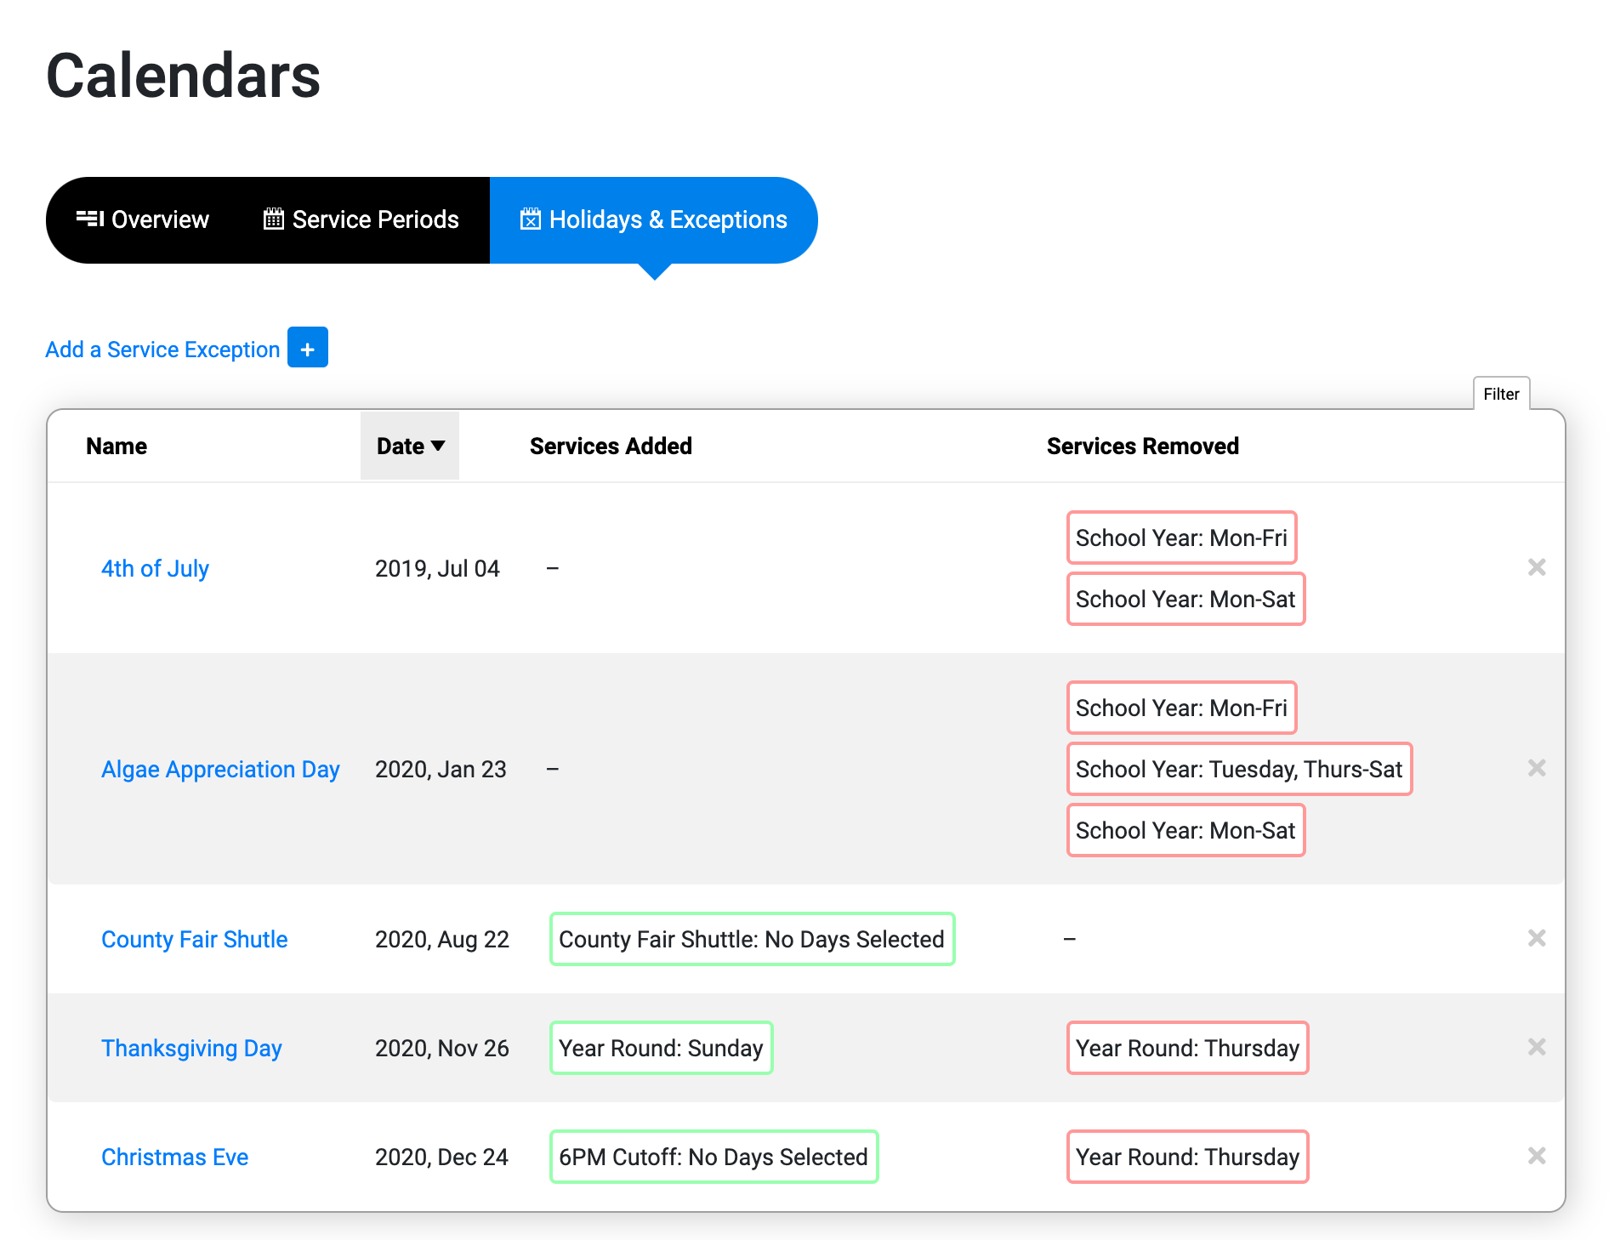Select School Year: Mon-Sat tag in Algae row

click(x=1185, y=830)
